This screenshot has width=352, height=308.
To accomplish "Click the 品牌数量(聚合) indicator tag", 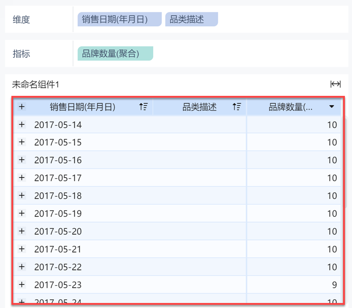I will tap(115, 54).
